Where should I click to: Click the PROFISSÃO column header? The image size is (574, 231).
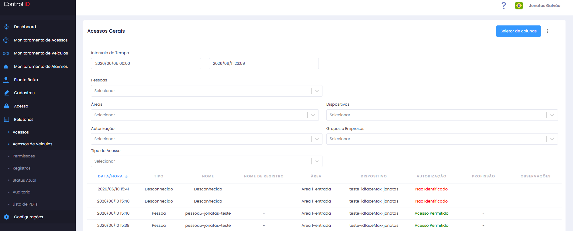(483, 176)
